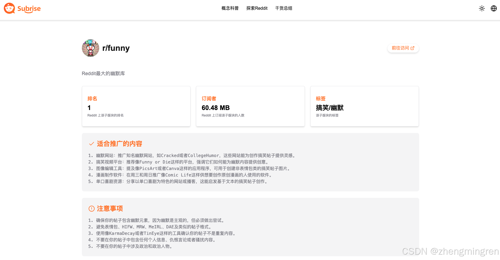The image size is (500, 260).
Task: Click the warning icon beside 注意事项
Action: coord(92,209)
